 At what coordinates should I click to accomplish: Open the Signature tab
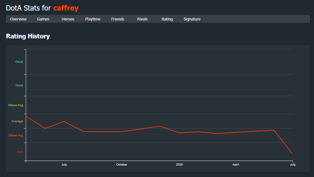[x=192, y=19]
